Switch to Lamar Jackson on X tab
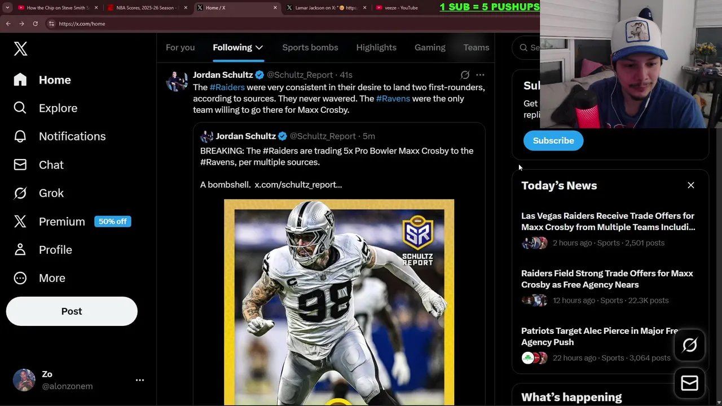 coord(327,8)
